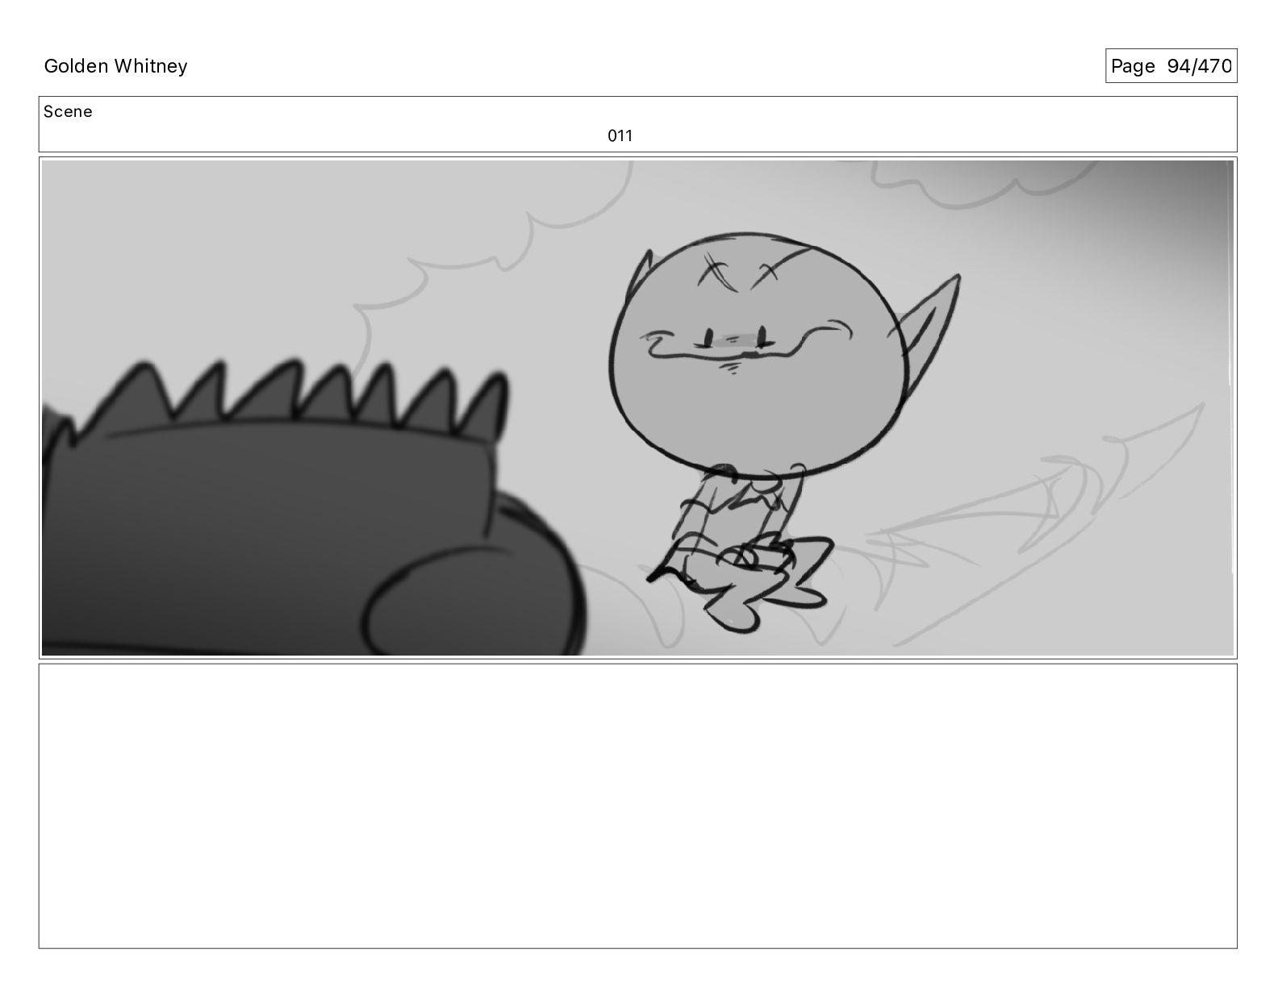The height and width of the screenshot is (987, 1278).
Task: Click the scene number '011'
Action: (x=620, y=136)
